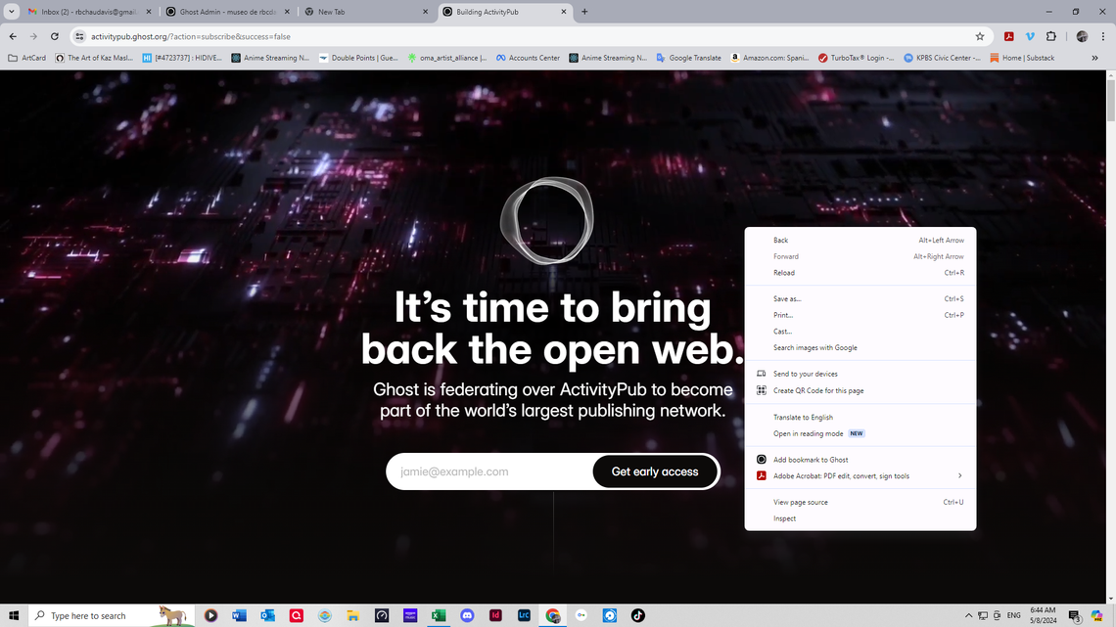Open the Adobe Acrobat extension icon

pos(1008,36)
